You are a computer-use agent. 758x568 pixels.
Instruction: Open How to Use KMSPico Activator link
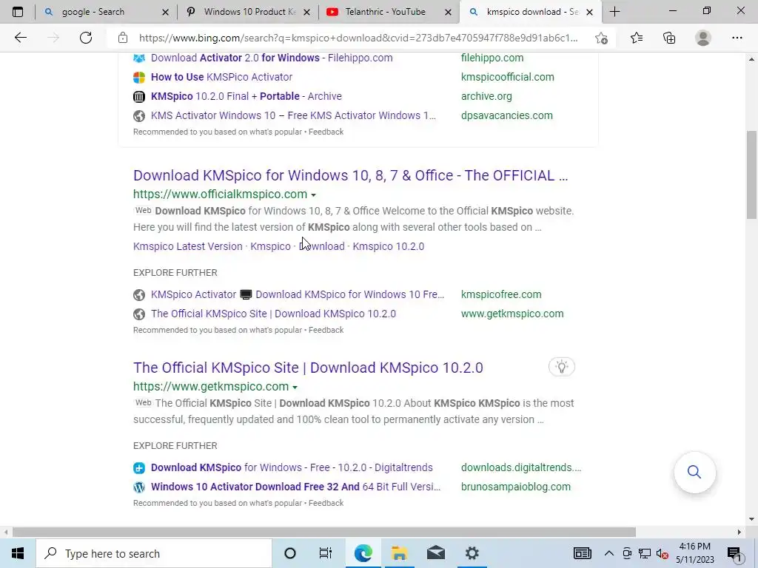[x=221, y=77]
